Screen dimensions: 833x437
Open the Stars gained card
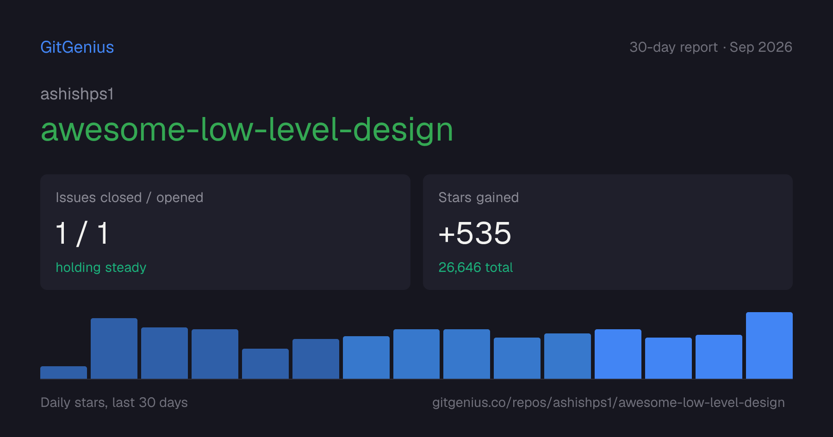click(x=608, y=232)
